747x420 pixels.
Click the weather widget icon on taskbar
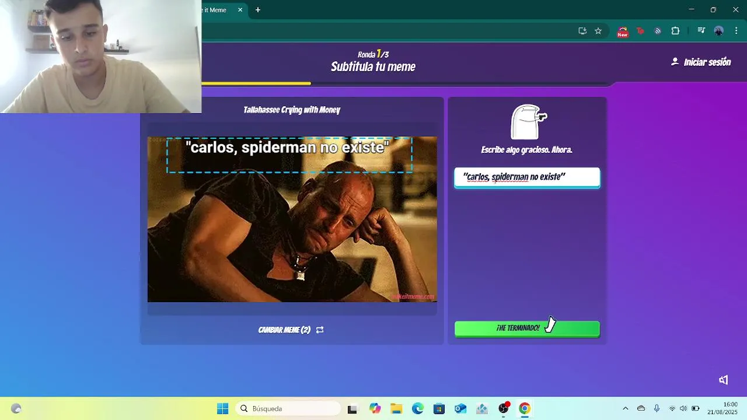coord(16,409)
